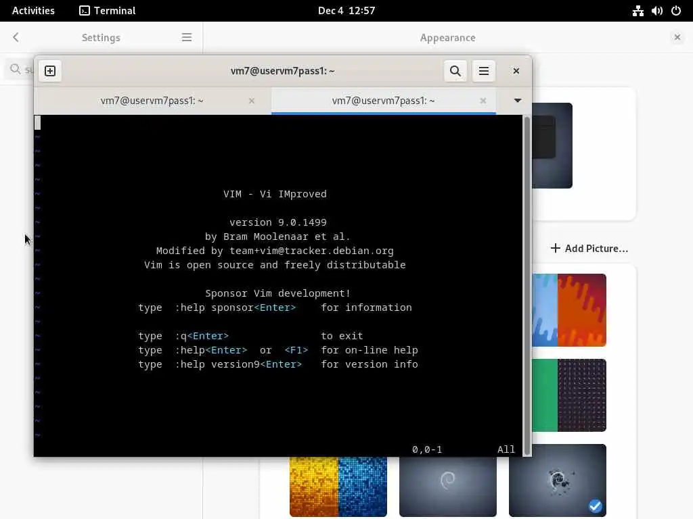
Task: Click 'VIM - Vi IMproved' title text
Action: [275, 194]
